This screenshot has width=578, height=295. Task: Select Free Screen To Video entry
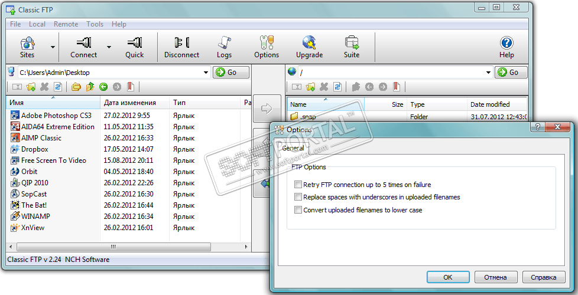[x=53, y=160]
